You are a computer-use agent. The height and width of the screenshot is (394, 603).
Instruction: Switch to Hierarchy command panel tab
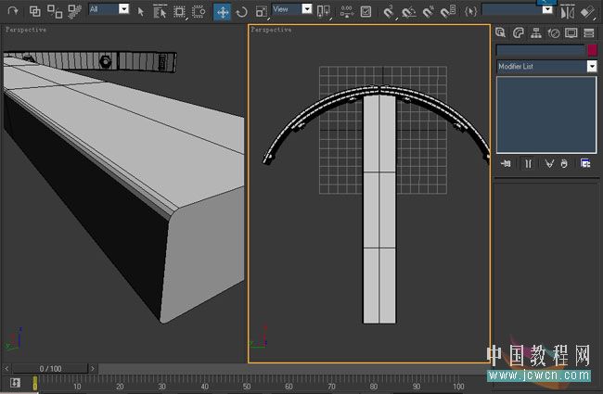535,33
